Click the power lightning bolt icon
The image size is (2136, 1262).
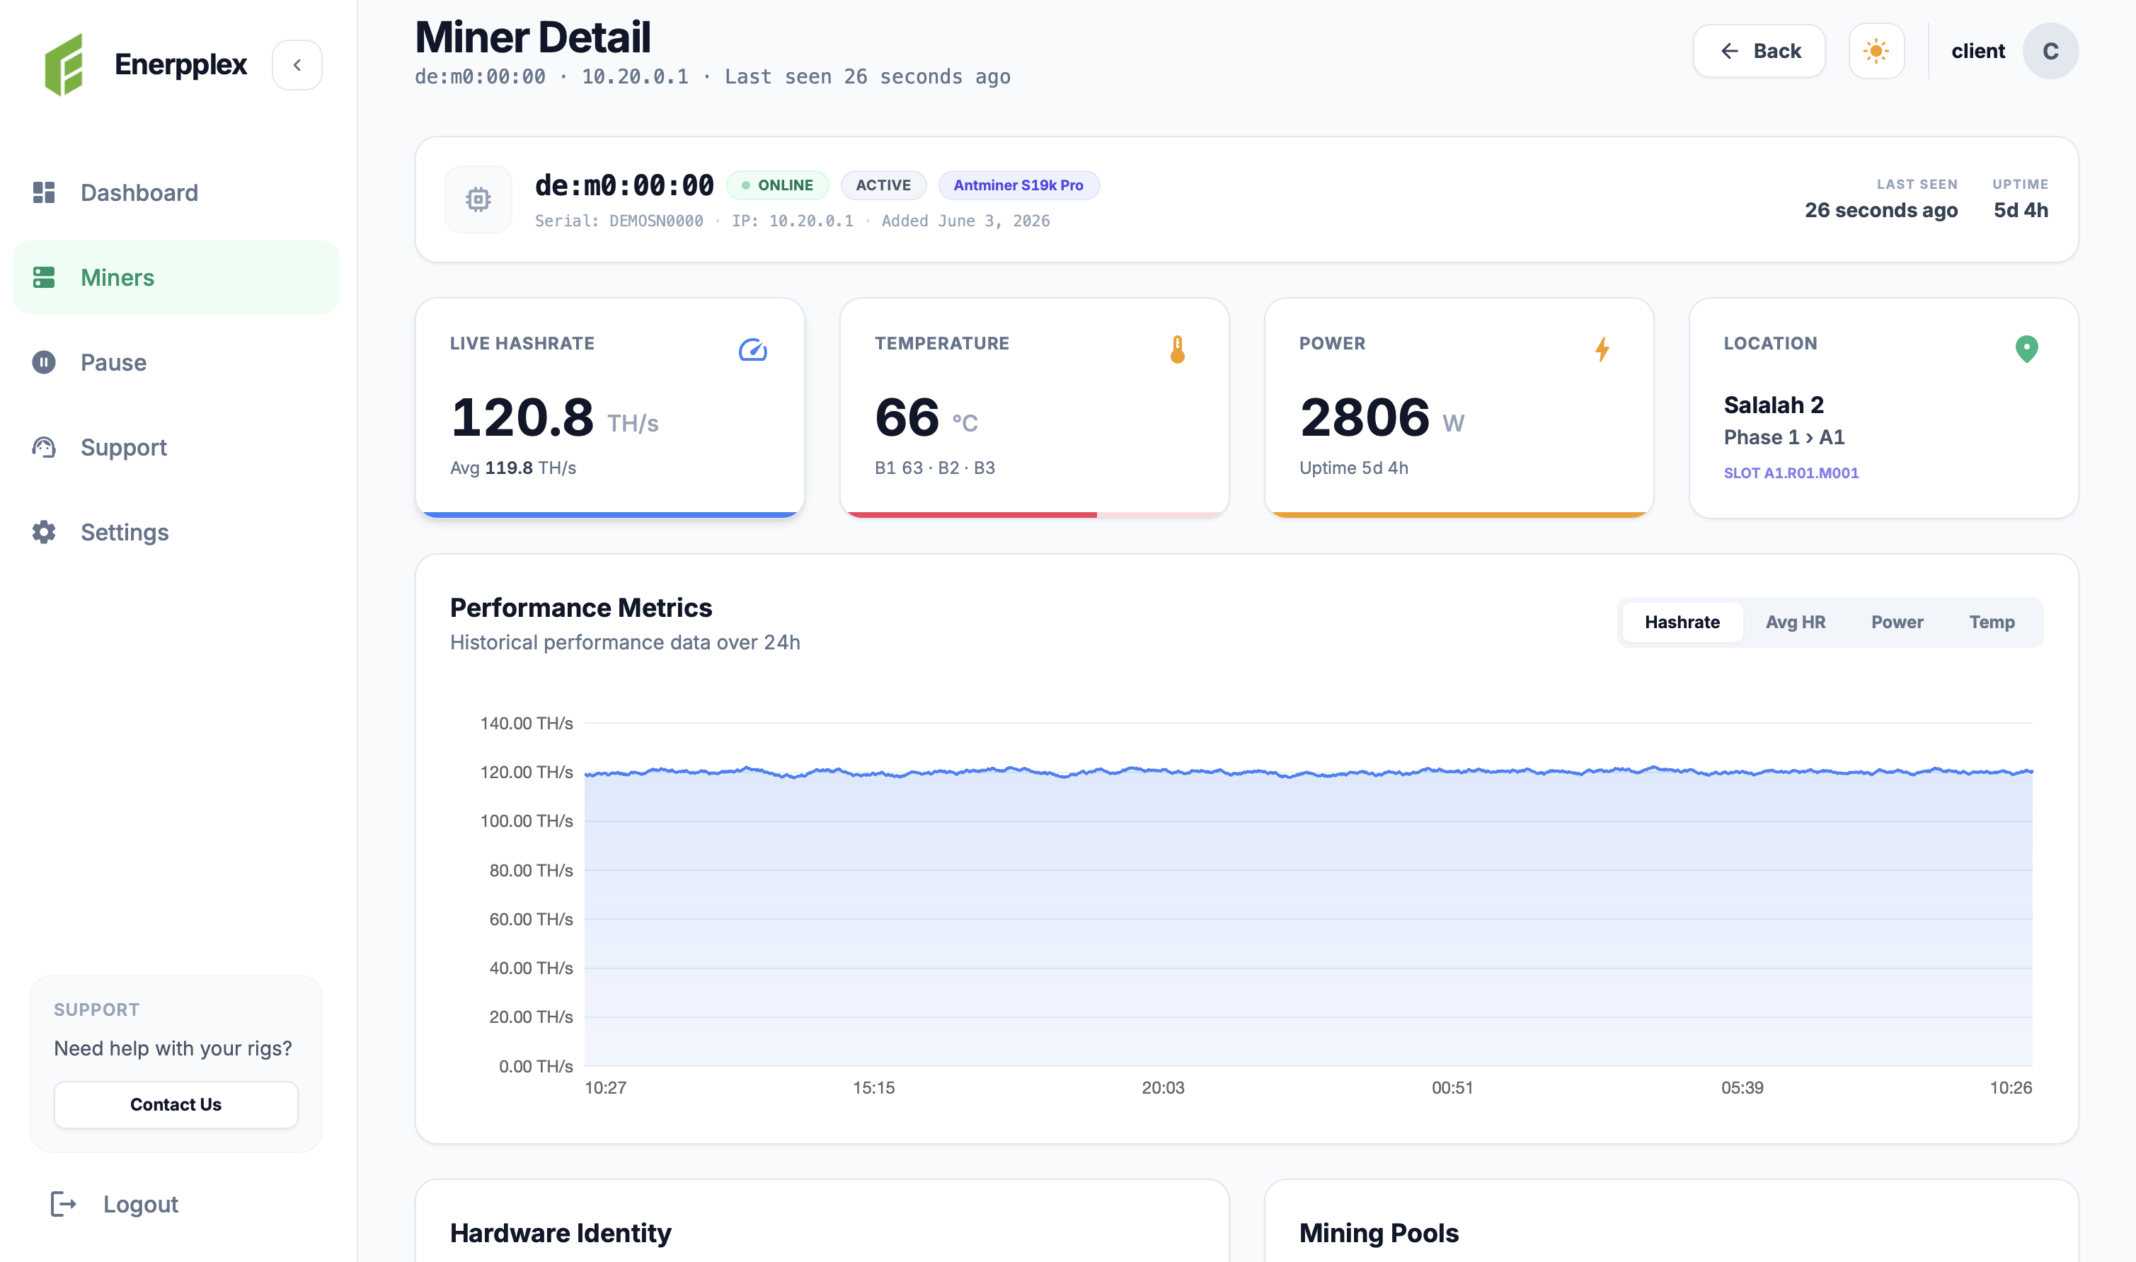pyautogui.click(x=1602, y=349)
